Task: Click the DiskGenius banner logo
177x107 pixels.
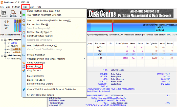Action: click(102, 14)
